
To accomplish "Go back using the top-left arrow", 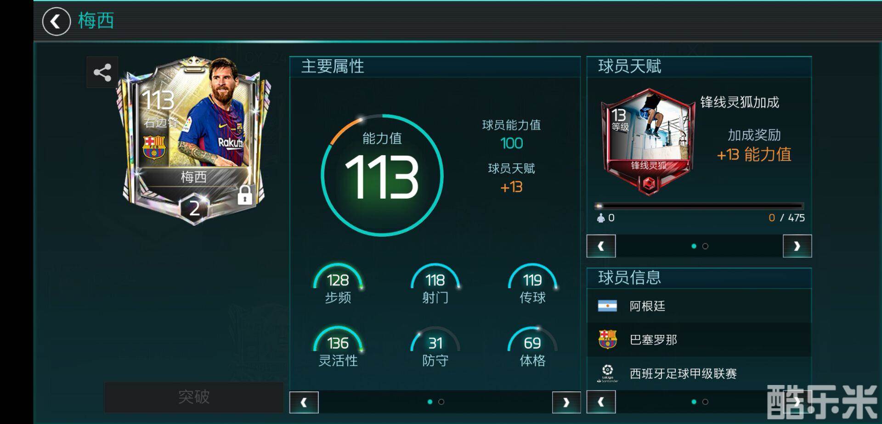I will tap(56, 21).
